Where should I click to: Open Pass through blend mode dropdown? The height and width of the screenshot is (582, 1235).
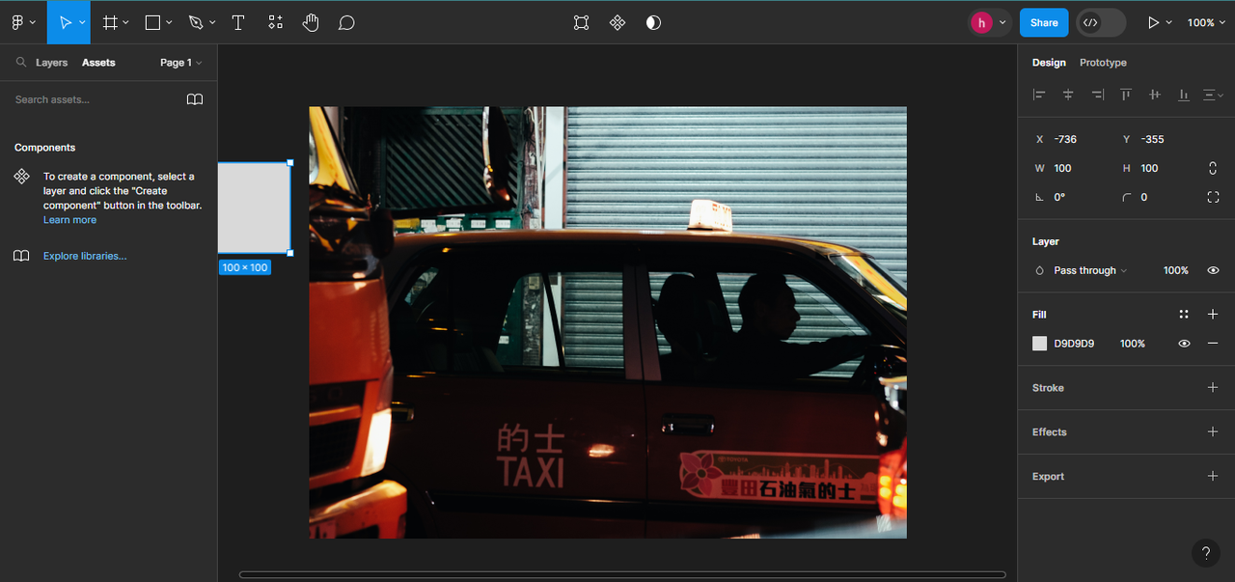coord(1090,271)
